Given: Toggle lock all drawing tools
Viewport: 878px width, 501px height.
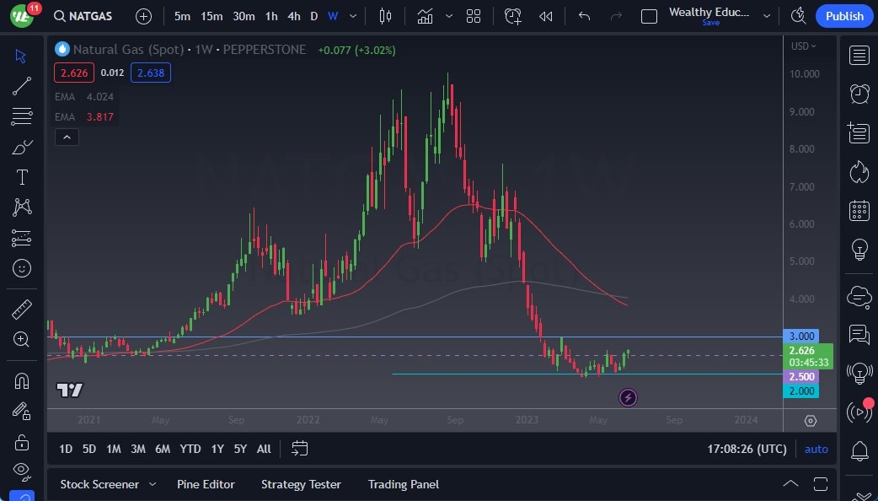Looking at the screenshot, I should [x=22, y=442].
